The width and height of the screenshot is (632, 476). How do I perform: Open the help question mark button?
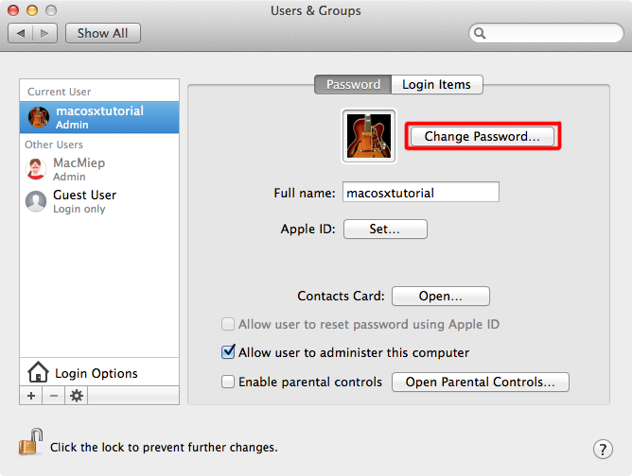tap(603, 449)
